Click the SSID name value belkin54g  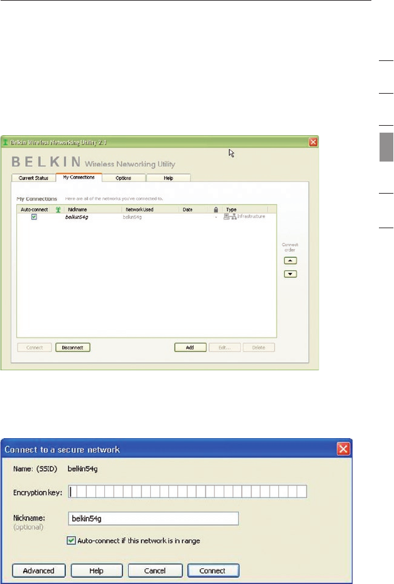pyautogui.click(x=82, y=469)
